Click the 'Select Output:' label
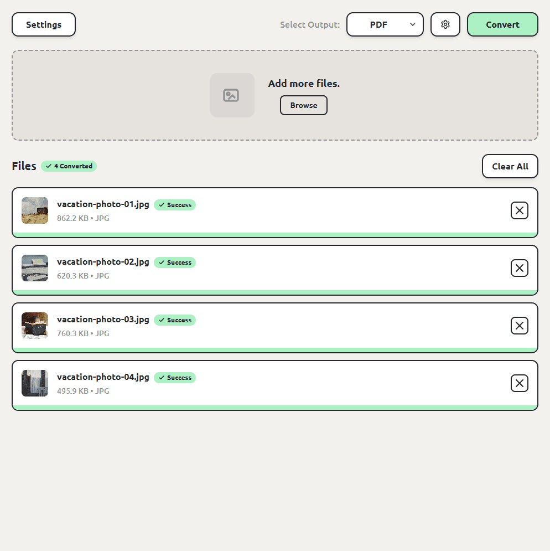This screenshot has width=550, height=551. pyautogui.click(x=310, y=25)
